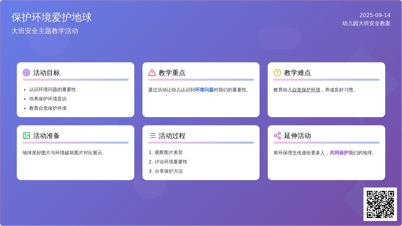Click the image icon beside 活动准备

[x=26, y=136]
